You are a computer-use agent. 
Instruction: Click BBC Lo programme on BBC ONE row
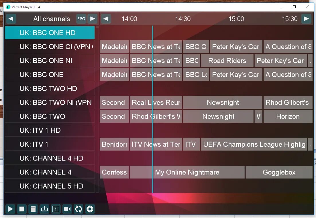coord(196,74)
